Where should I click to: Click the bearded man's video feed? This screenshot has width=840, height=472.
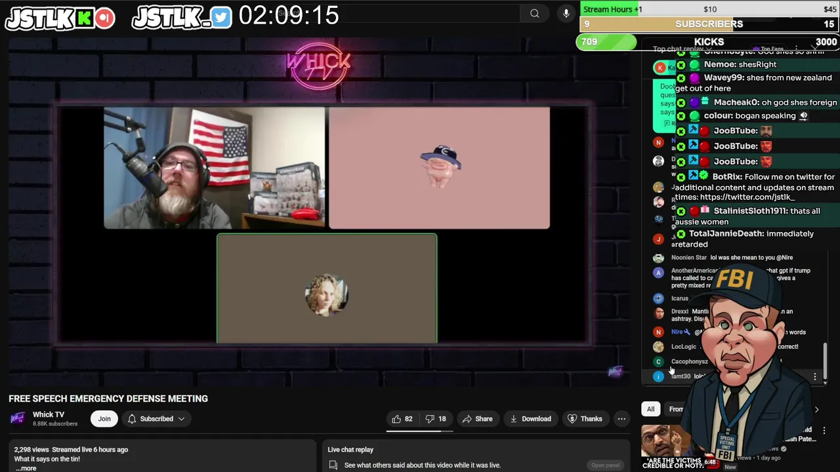[214, 168]
